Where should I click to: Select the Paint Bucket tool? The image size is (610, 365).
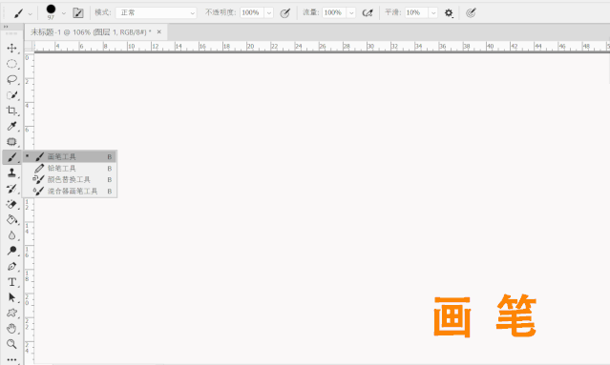pyautogui.click(x=11, y=220)
